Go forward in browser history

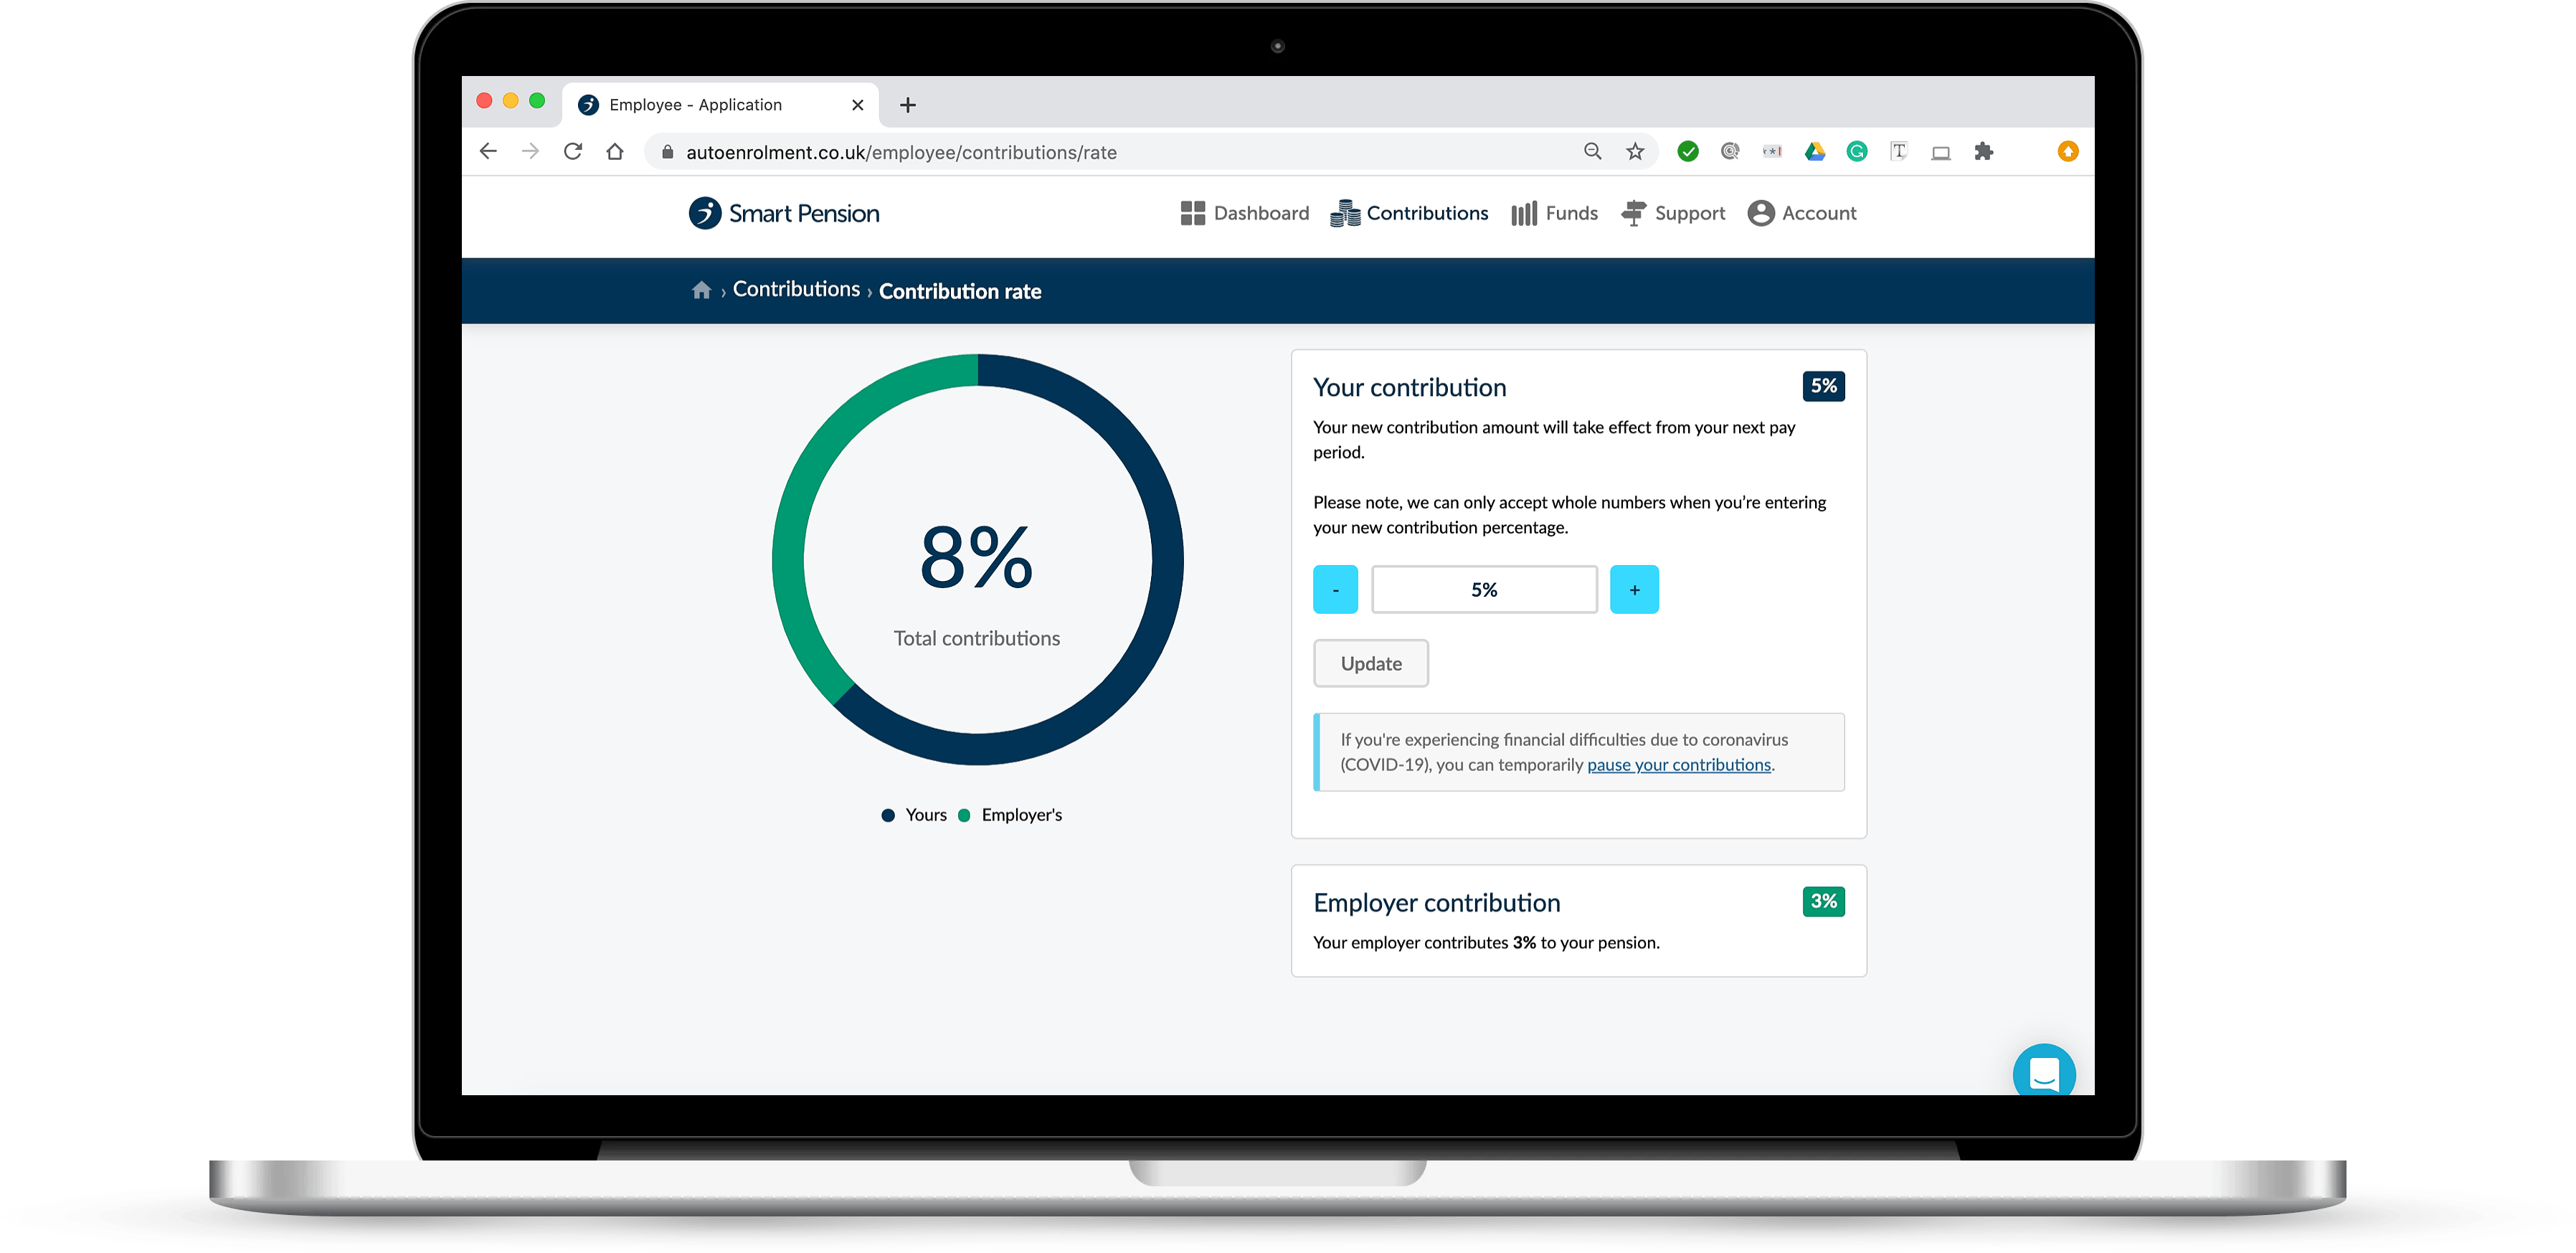[x=531, y=152]
